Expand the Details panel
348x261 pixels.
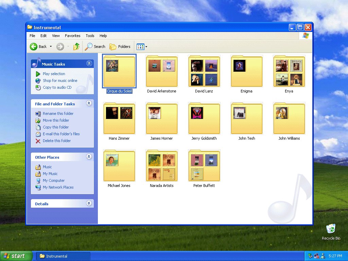(x=89, y=203)
